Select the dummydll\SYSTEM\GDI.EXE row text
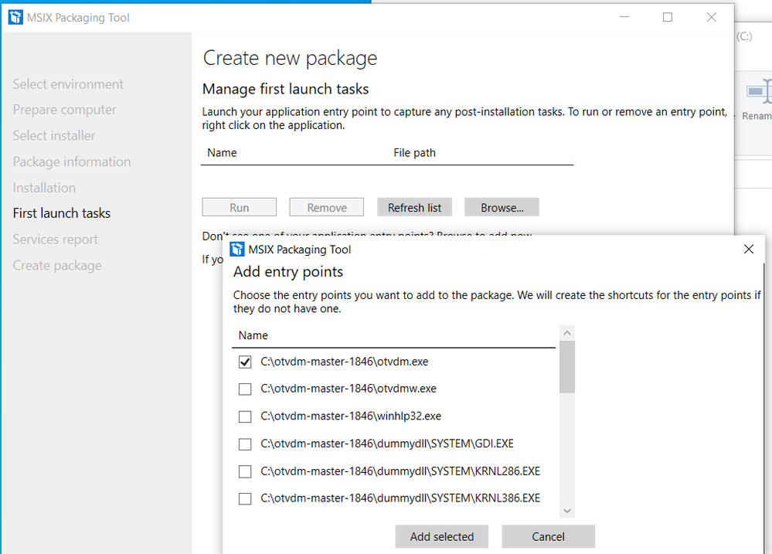The width and height of the screenshot is (772, 554). pyautogui.click(x=387, y=444)
